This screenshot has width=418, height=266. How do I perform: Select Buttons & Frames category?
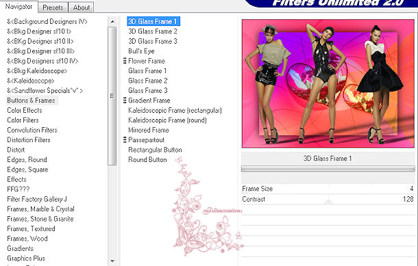click(32, 101)
